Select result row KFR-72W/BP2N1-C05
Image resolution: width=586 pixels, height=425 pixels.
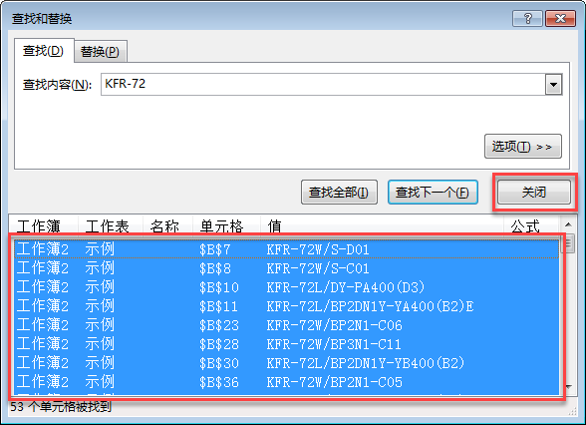[x=287, y=382]
